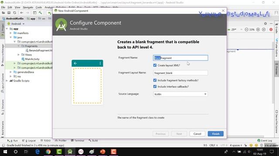Click the red error indicator icon

click(x=271, y=29)
